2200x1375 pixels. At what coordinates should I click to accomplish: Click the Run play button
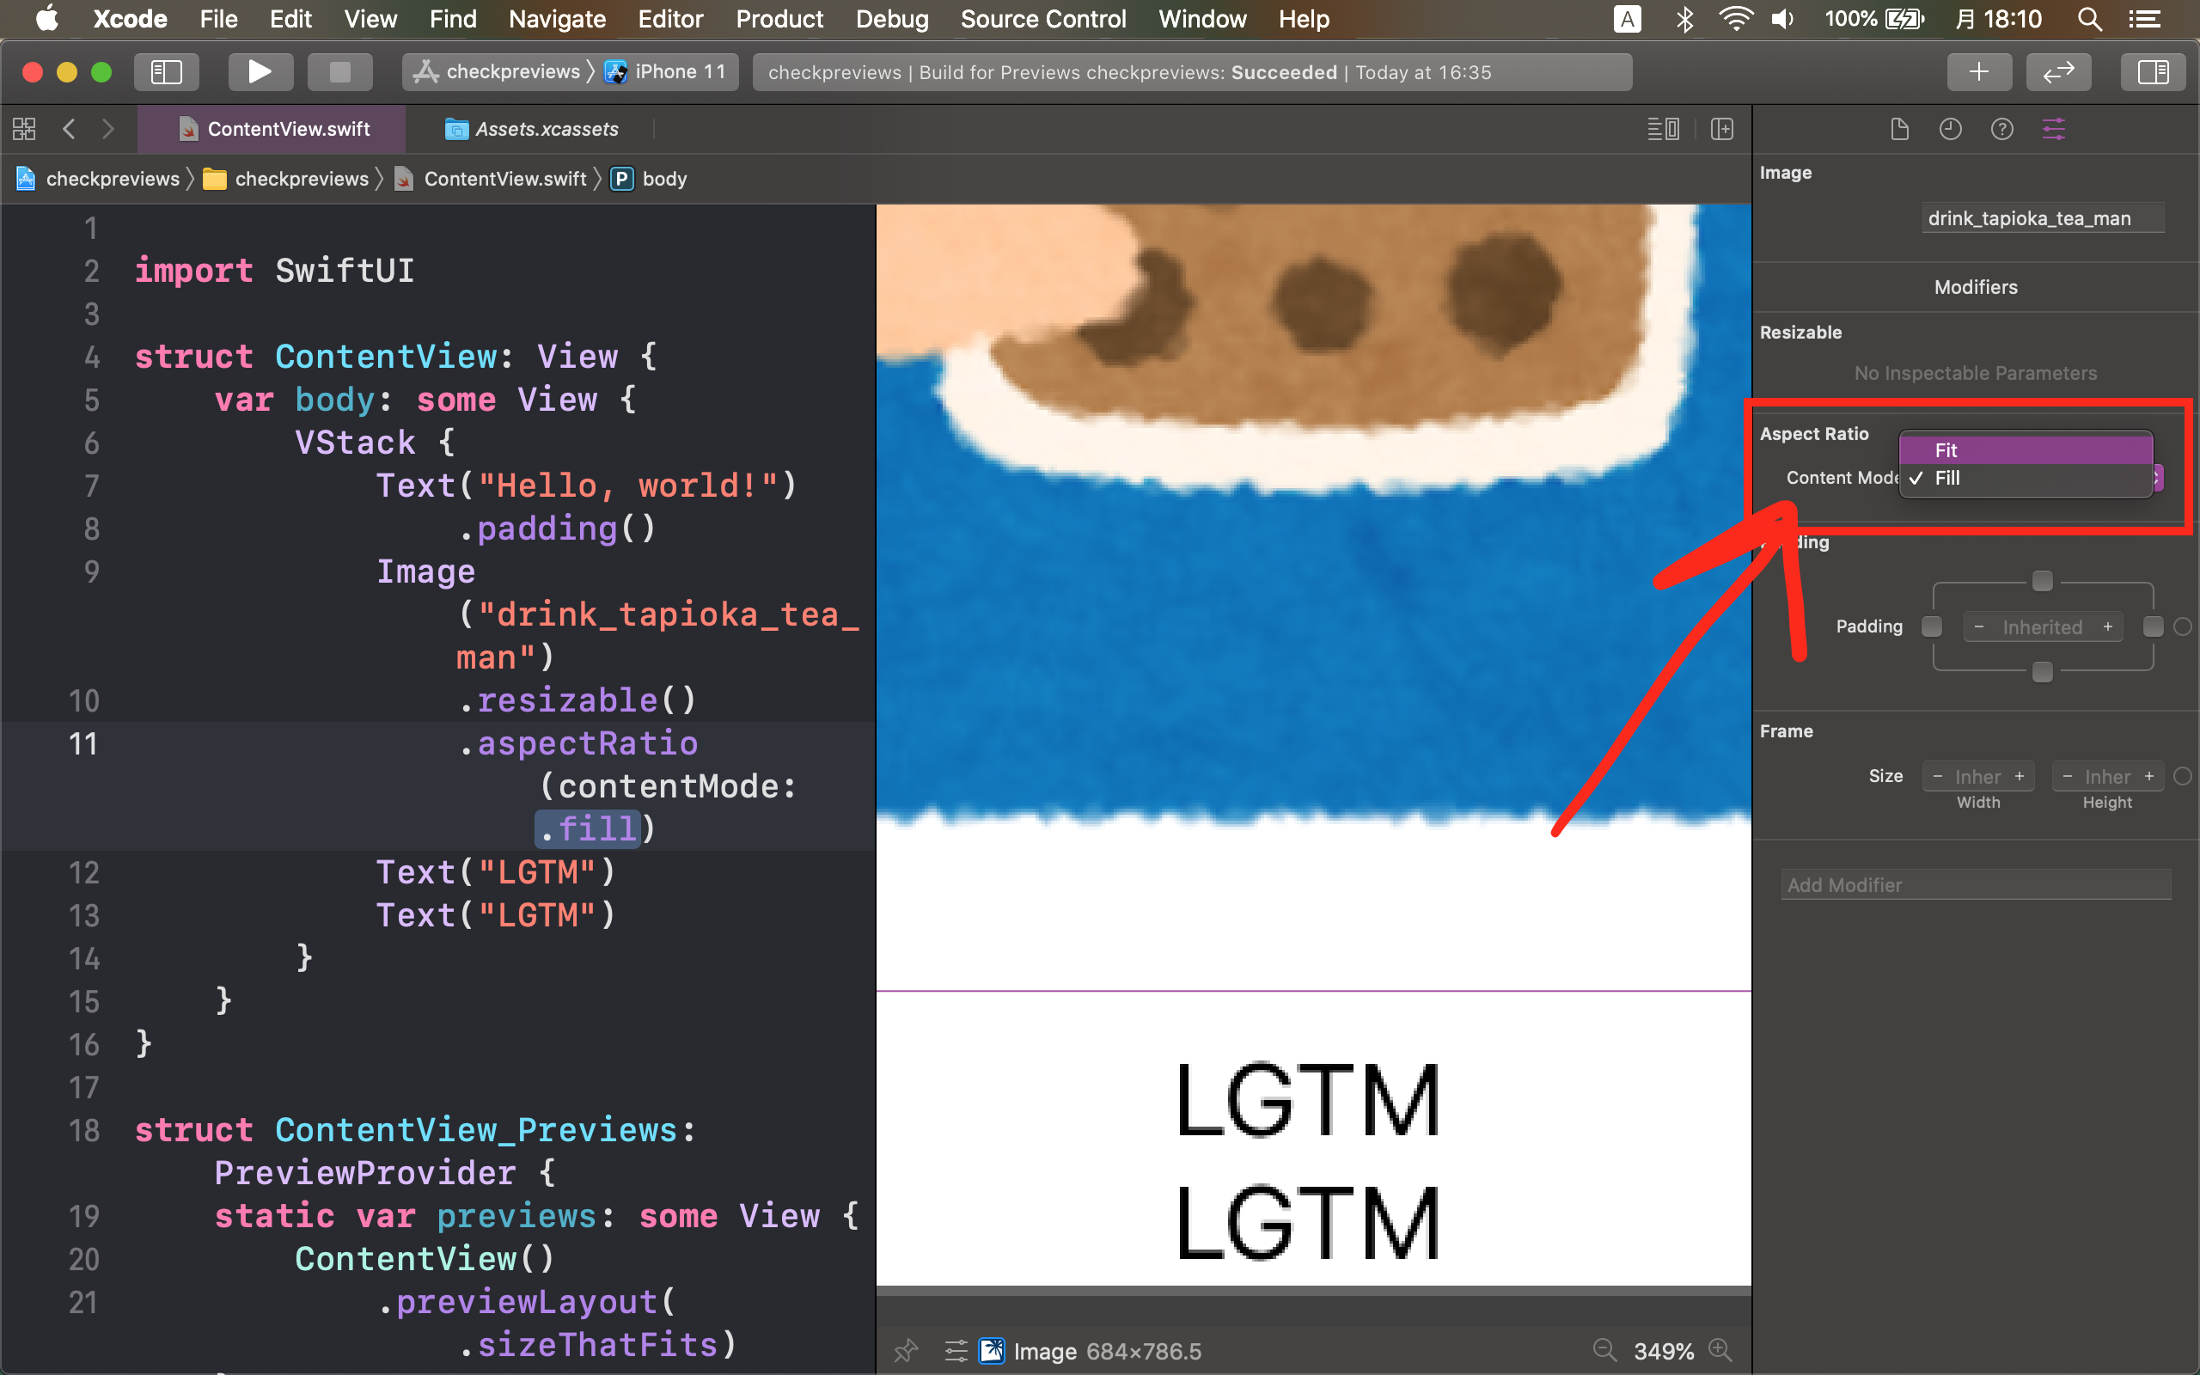(259, 72)
